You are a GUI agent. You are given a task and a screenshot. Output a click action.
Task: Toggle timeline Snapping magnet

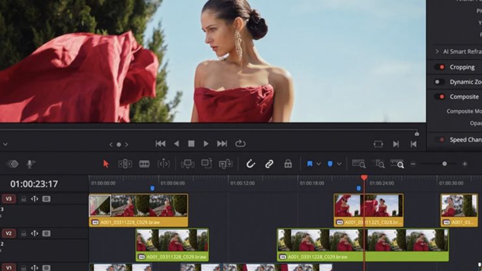[x=251, y=164]
